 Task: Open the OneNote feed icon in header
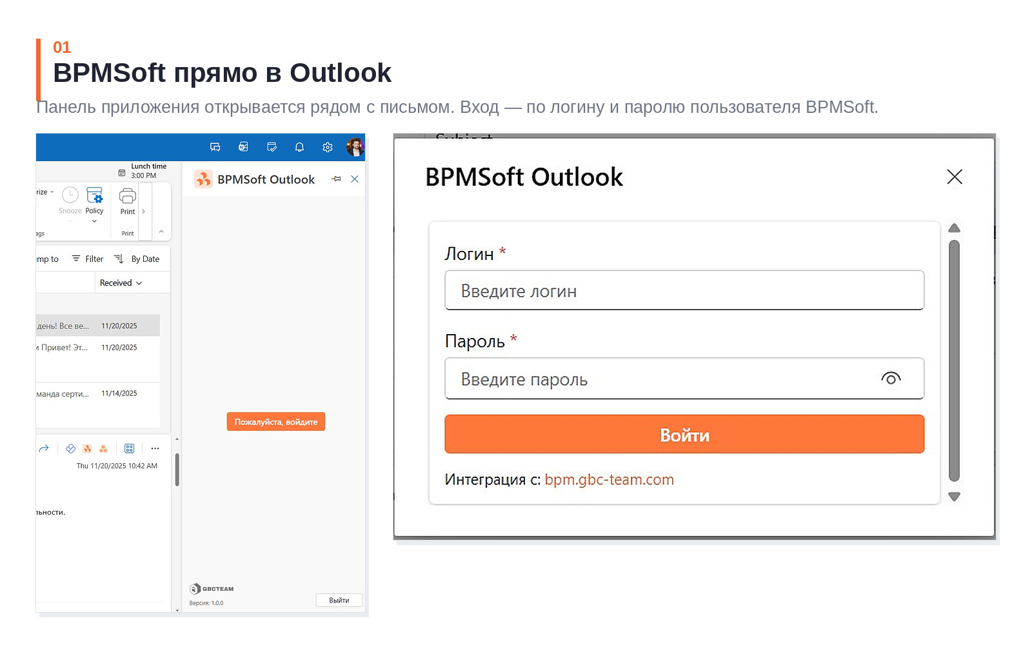(x=243, y=147)
